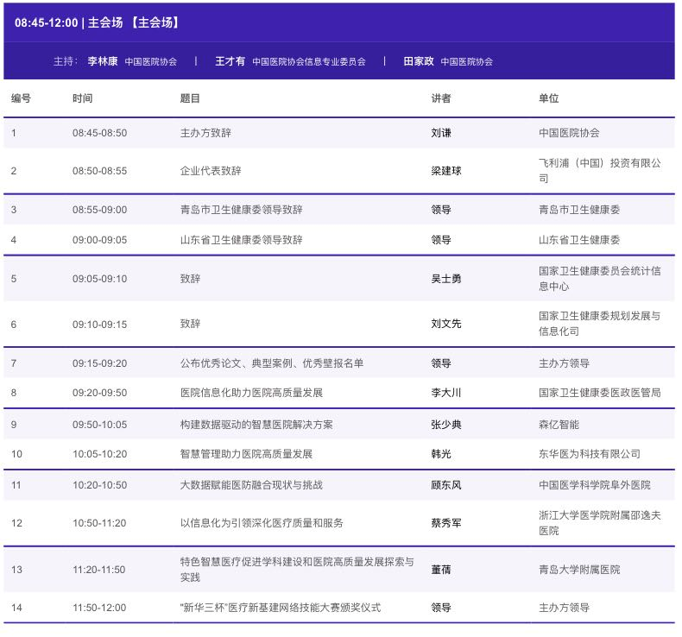This screenshot has width=682, height=637.
Task: Click speaker name 张少典
Action: tap(446, 425)
